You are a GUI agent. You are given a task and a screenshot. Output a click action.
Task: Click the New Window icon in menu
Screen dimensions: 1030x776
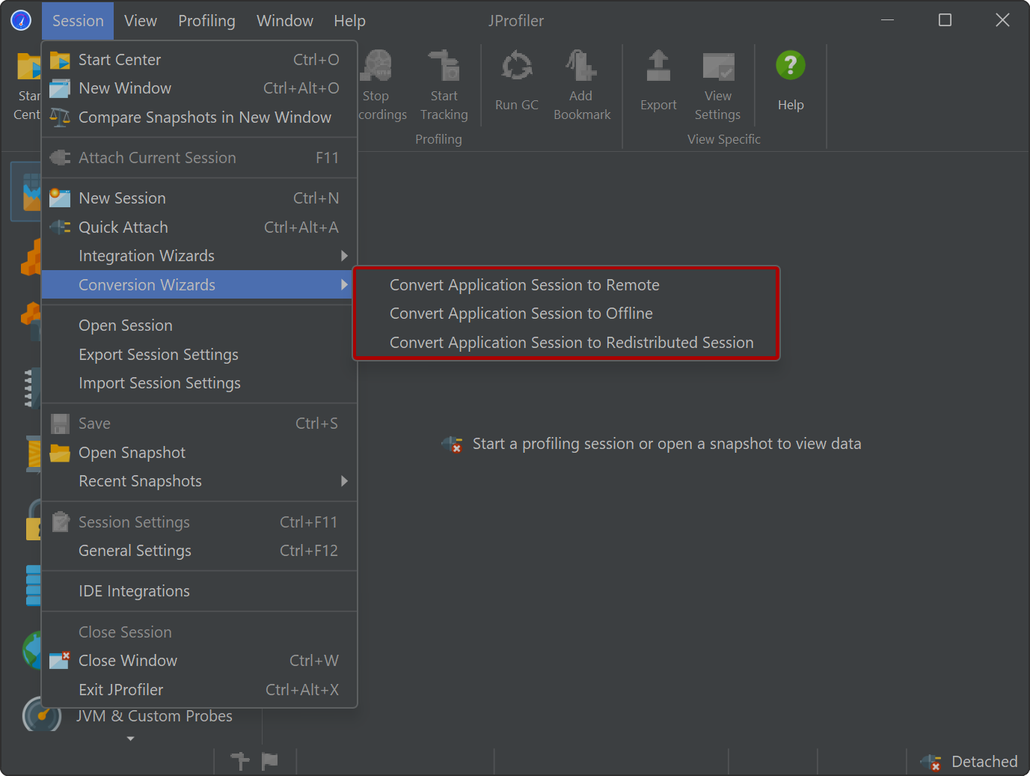(60, 88)
